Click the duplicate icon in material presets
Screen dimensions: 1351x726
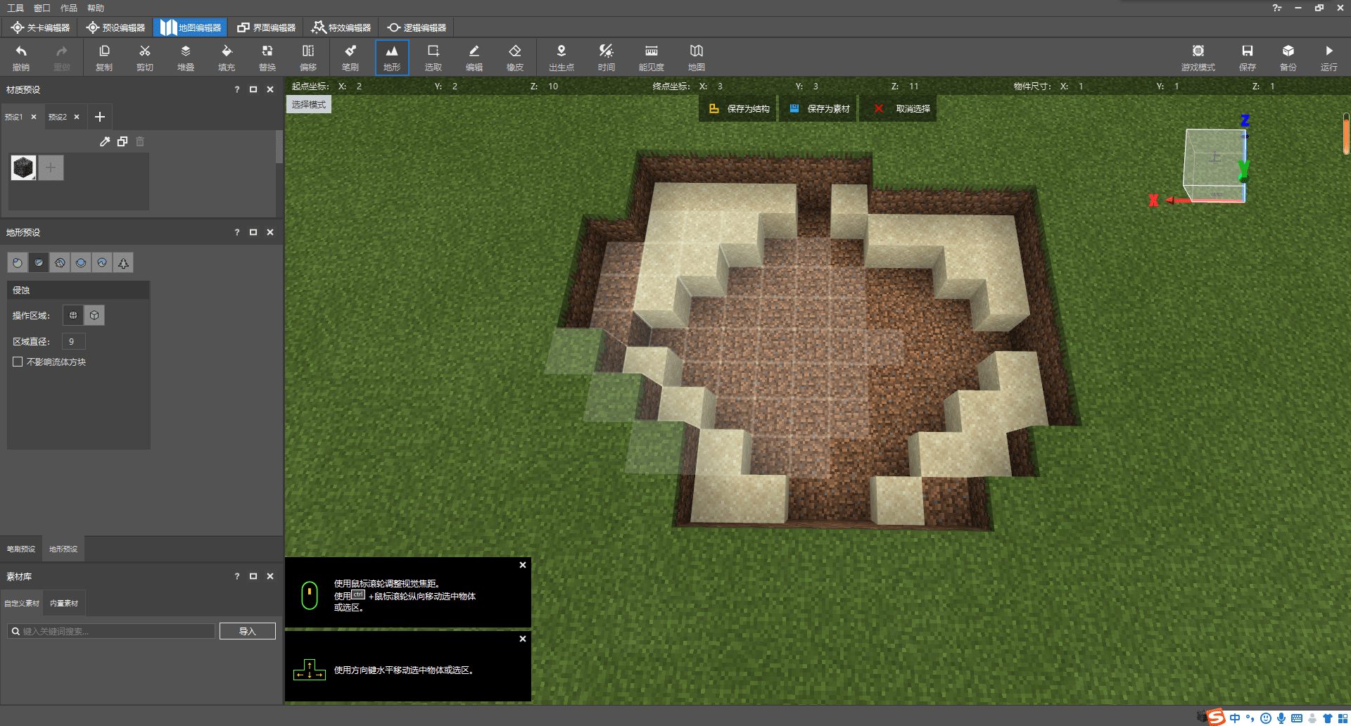[122, 141]
